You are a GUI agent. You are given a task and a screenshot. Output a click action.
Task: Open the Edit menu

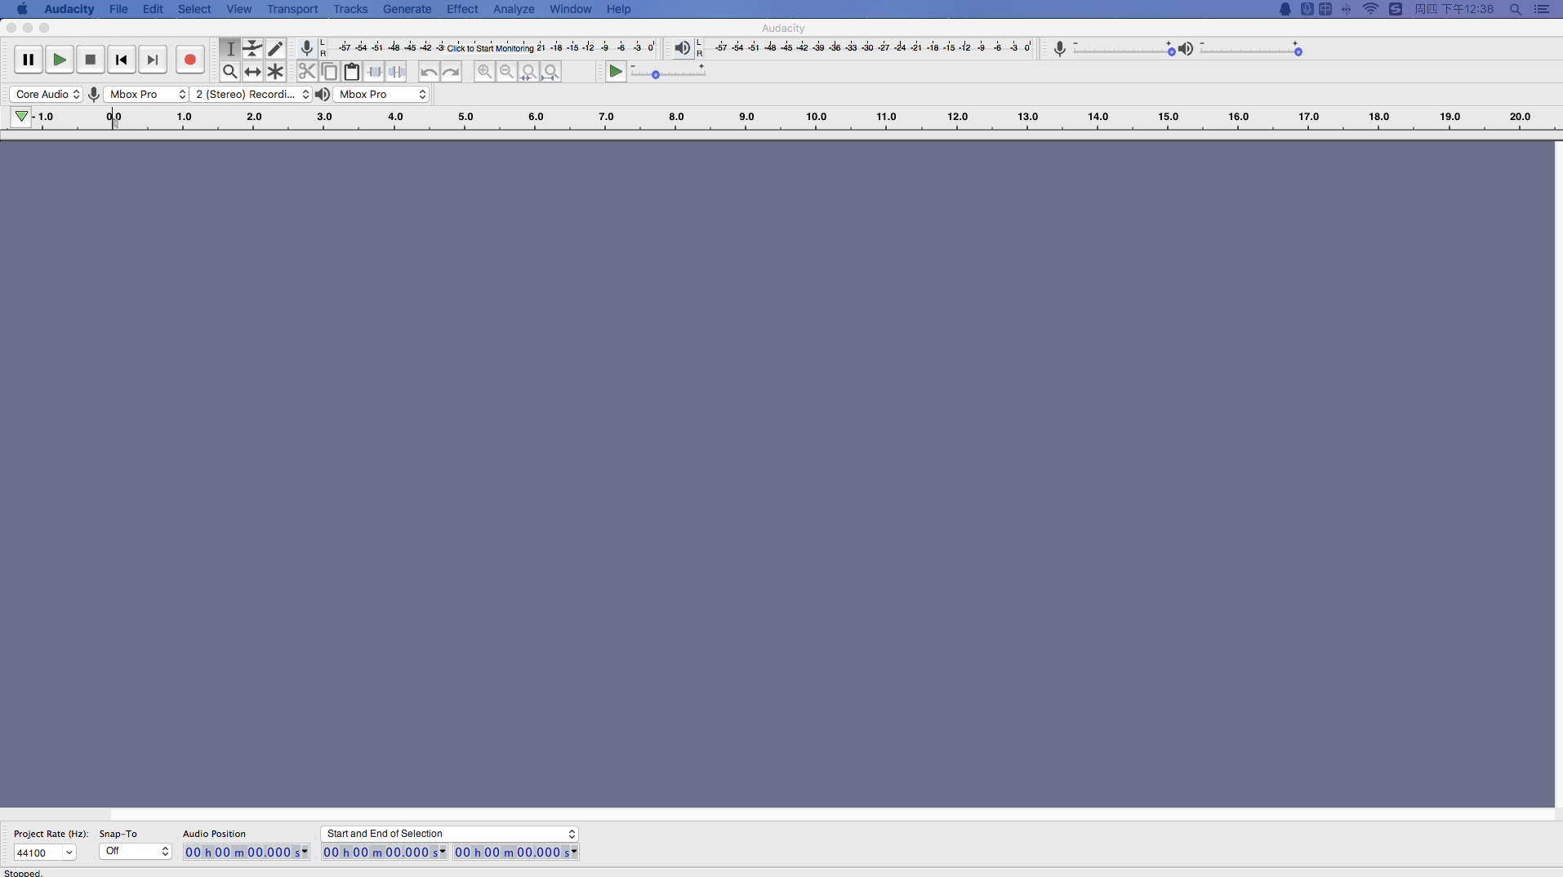coord(153,9)
